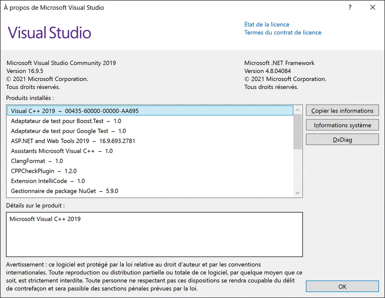The height and width of the screenshot is (298, 385).
Task: Open Informations système
Action: point(342,125)
